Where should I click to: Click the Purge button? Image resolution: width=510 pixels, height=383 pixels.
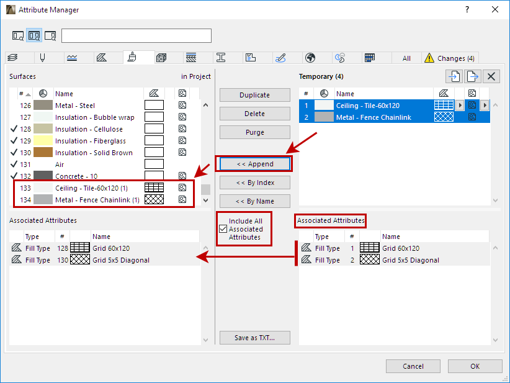pyautogui.click(x=254, y=132)
